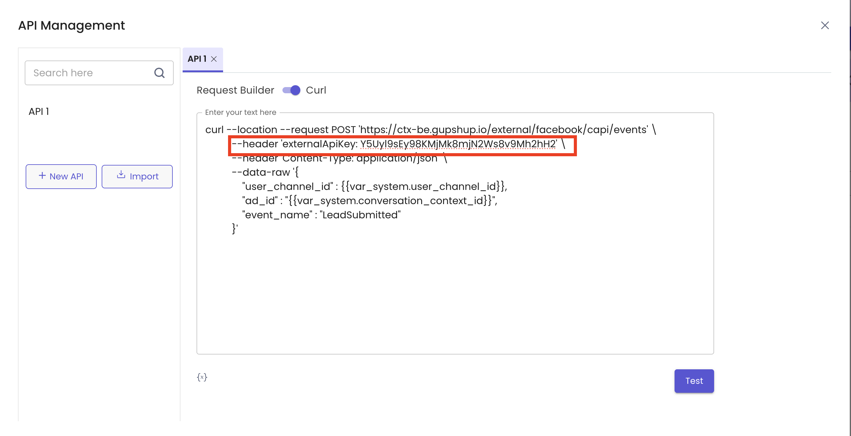The height and width of the screenshot is (436, 851).
Task: Click the Request Builder label
Action: tap(235, 90)
